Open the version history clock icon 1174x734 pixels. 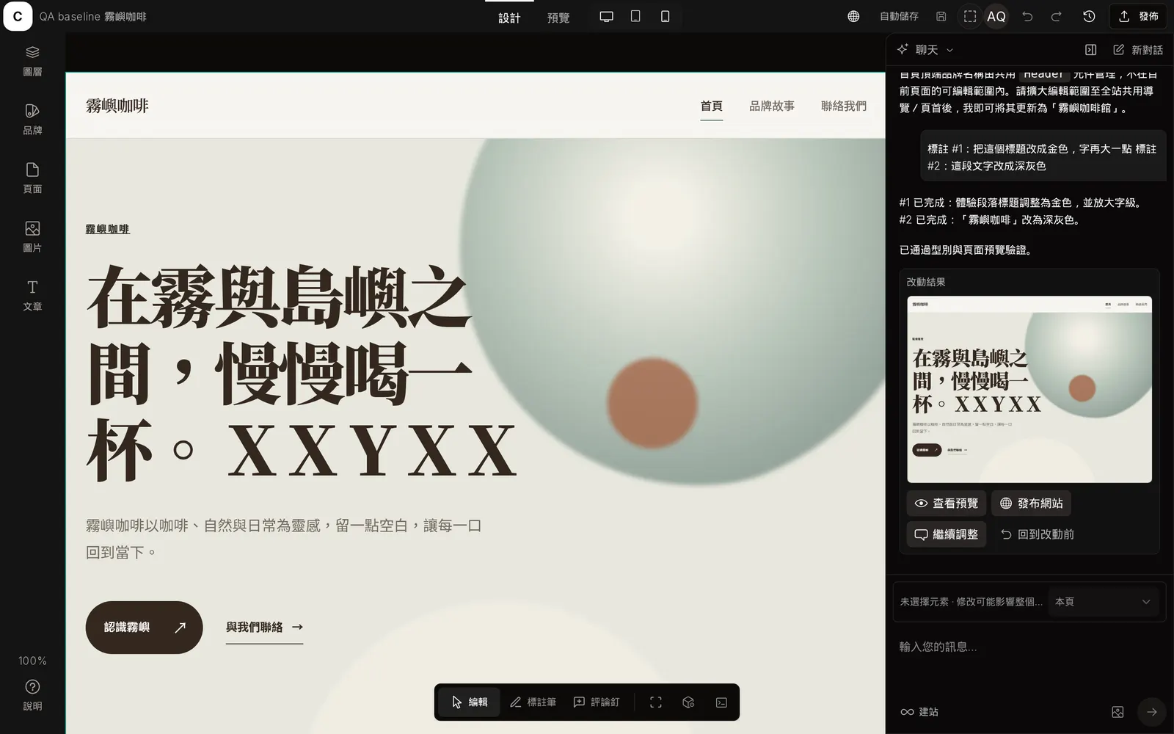1089,16
